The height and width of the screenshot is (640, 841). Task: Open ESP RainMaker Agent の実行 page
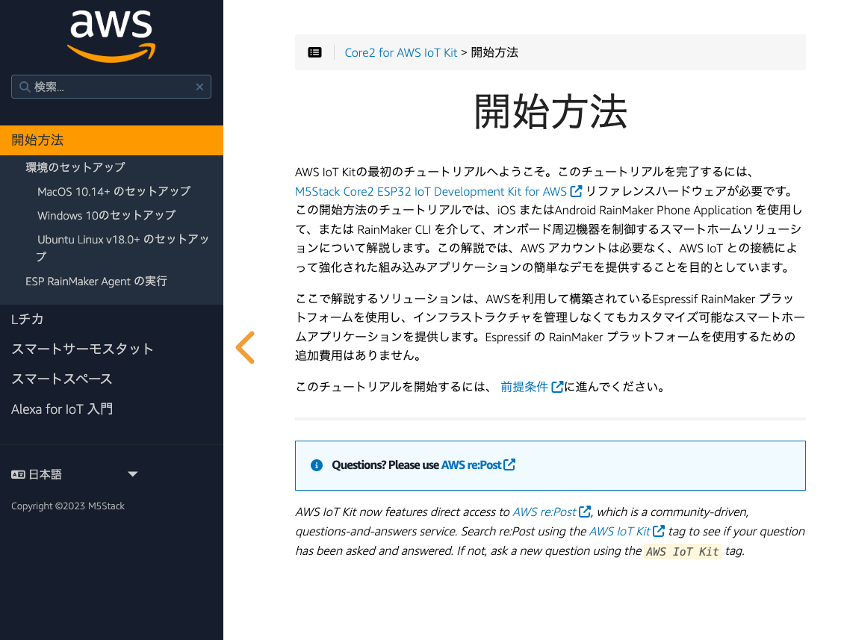[x=96, y=282]
